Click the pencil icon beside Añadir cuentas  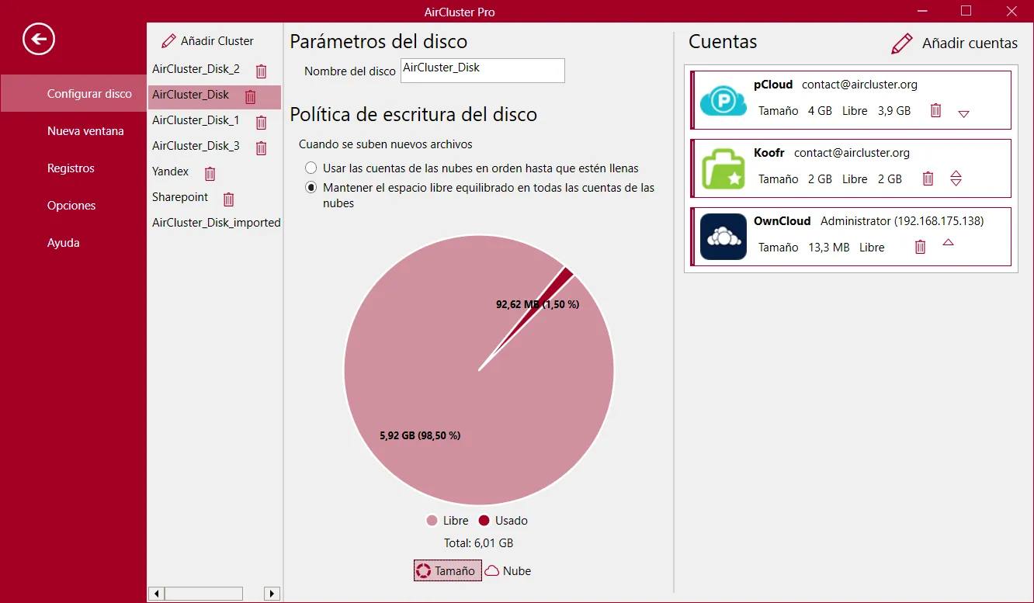point(902,43)
